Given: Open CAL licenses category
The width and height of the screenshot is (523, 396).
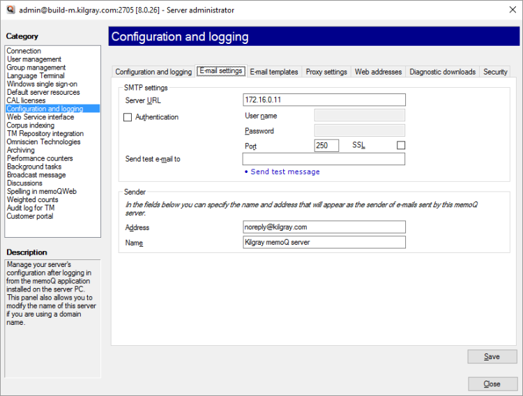Looking at the screenshot, I should [26, 100].
